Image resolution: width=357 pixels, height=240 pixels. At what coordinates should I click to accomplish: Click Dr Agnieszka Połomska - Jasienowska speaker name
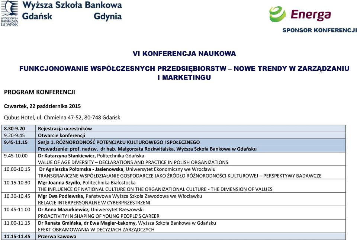click(81, 169)
